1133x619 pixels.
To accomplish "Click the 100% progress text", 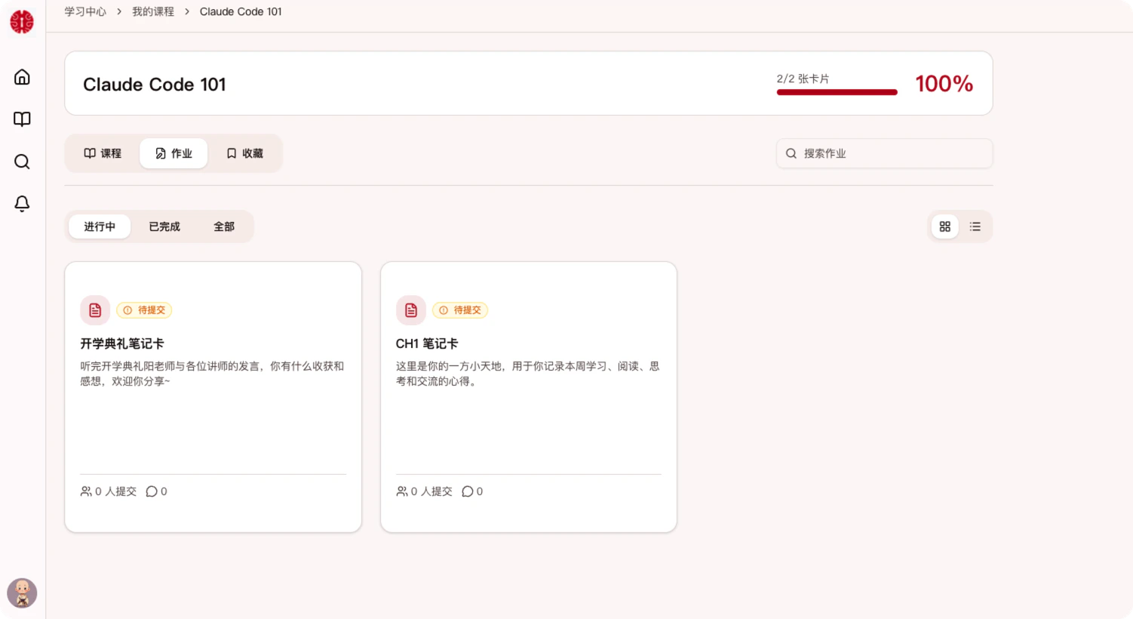I will pyautogui.click(x=944, y=84).
